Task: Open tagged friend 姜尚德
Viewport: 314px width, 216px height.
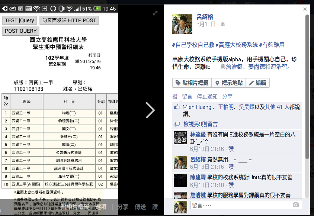Action: (256, 67)
